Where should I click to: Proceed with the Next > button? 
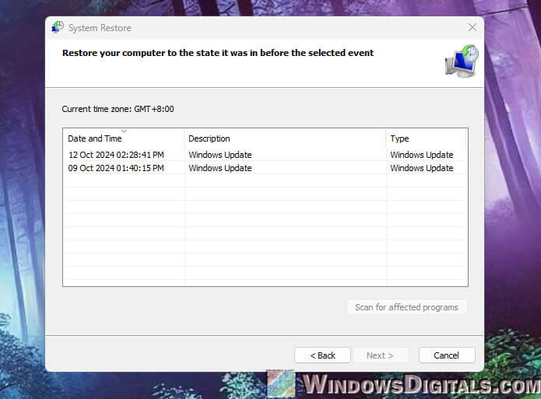(380, 355)
